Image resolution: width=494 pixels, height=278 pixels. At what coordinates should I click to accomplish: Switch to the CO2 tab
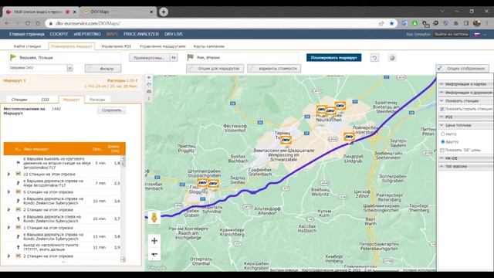coord(46,100)
